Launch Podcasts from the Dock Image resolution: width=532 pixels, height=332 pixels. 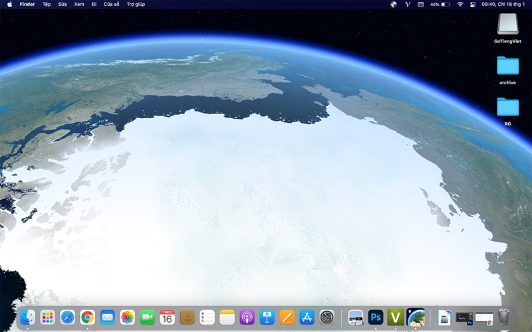pos(247,317)
